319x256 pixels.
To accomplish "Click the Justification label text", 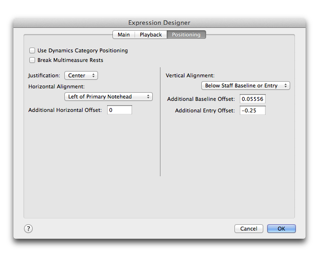I will [44, 75].
